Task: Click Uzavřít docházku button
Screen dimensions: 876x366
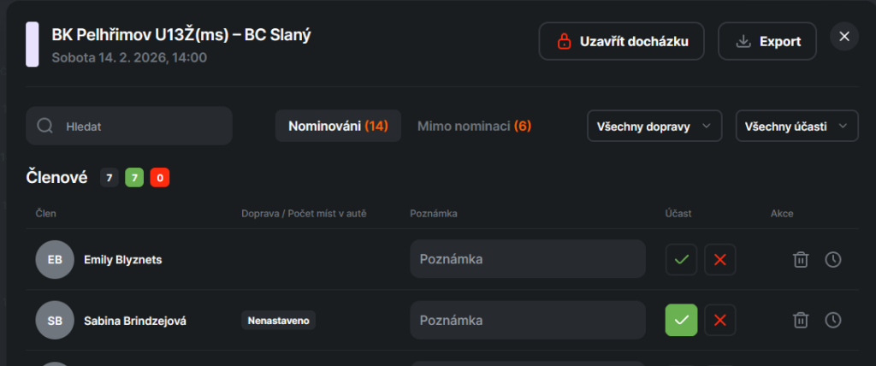Action: pos(621,41)
